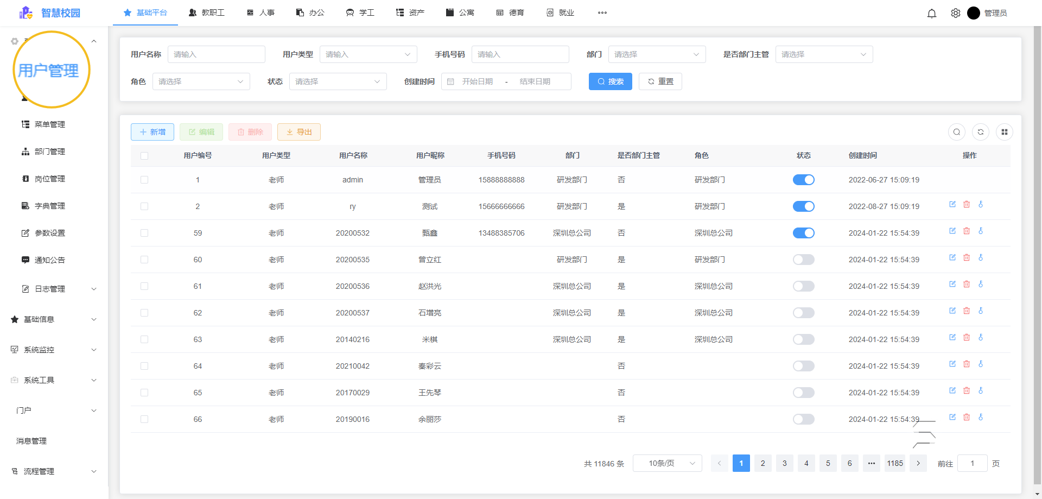This screenshot has width=1042, height=499.
Task: Open the 用户类型 dropdown
Action: [x=368, y=54]
